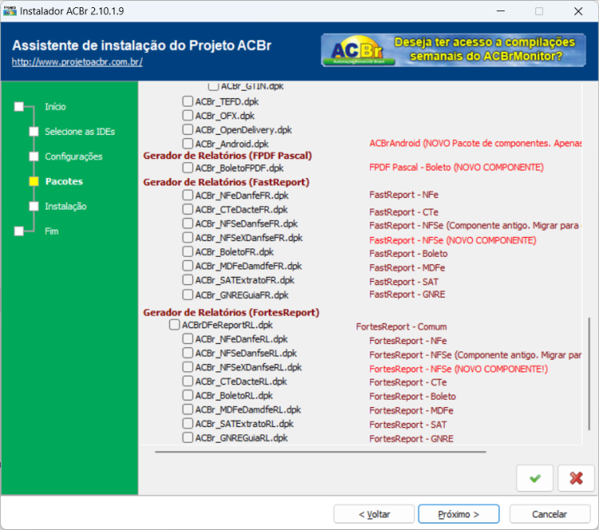The width and height of the screenshot is (599, 530).
Task: Select ACBr_MDFeDamdfeFR.dpk checkbox
Action: coord(188,266)
